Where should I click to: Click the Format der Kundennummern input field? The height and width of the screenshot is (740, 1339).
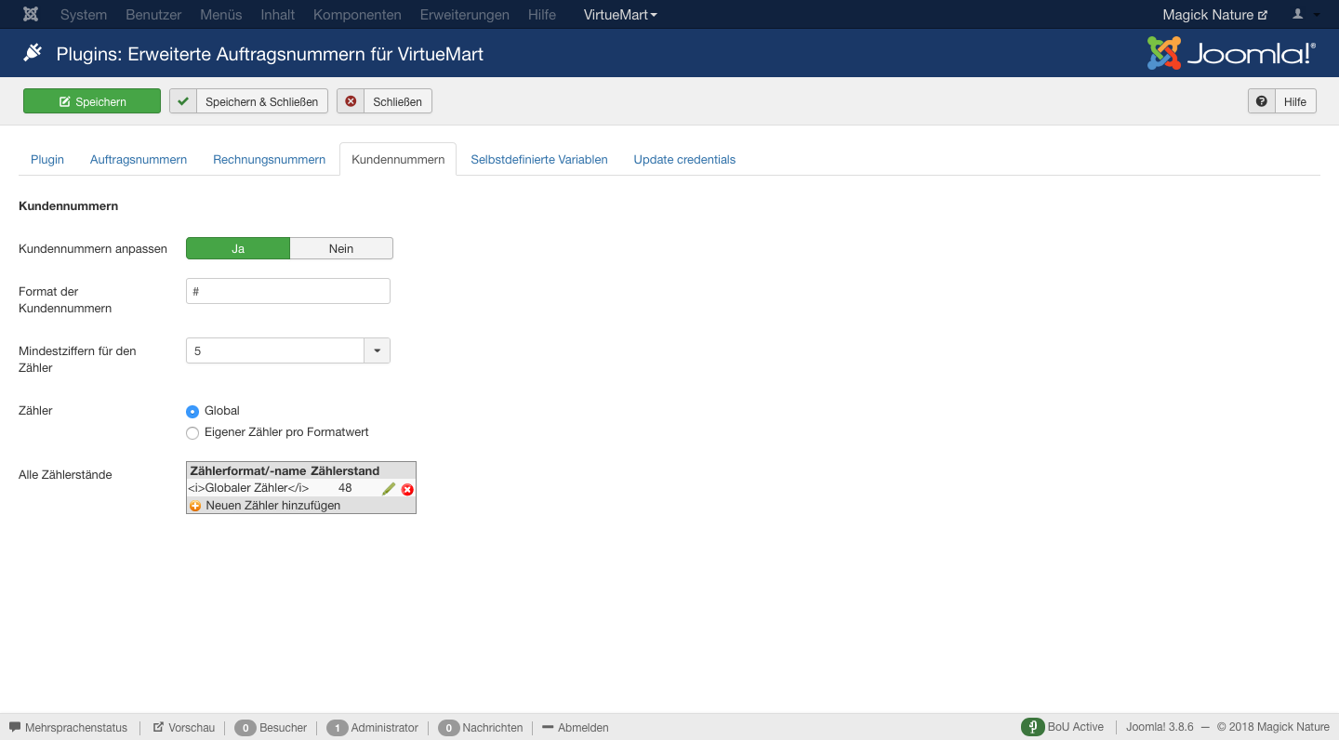pos(287,291)
